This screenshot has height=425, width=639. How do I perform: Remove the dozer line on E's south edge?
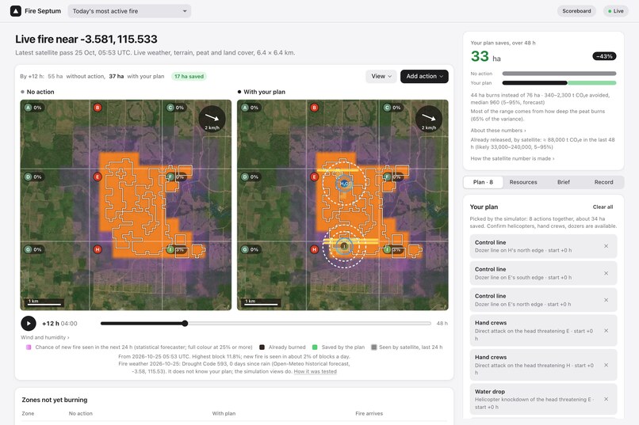[606, 273]
